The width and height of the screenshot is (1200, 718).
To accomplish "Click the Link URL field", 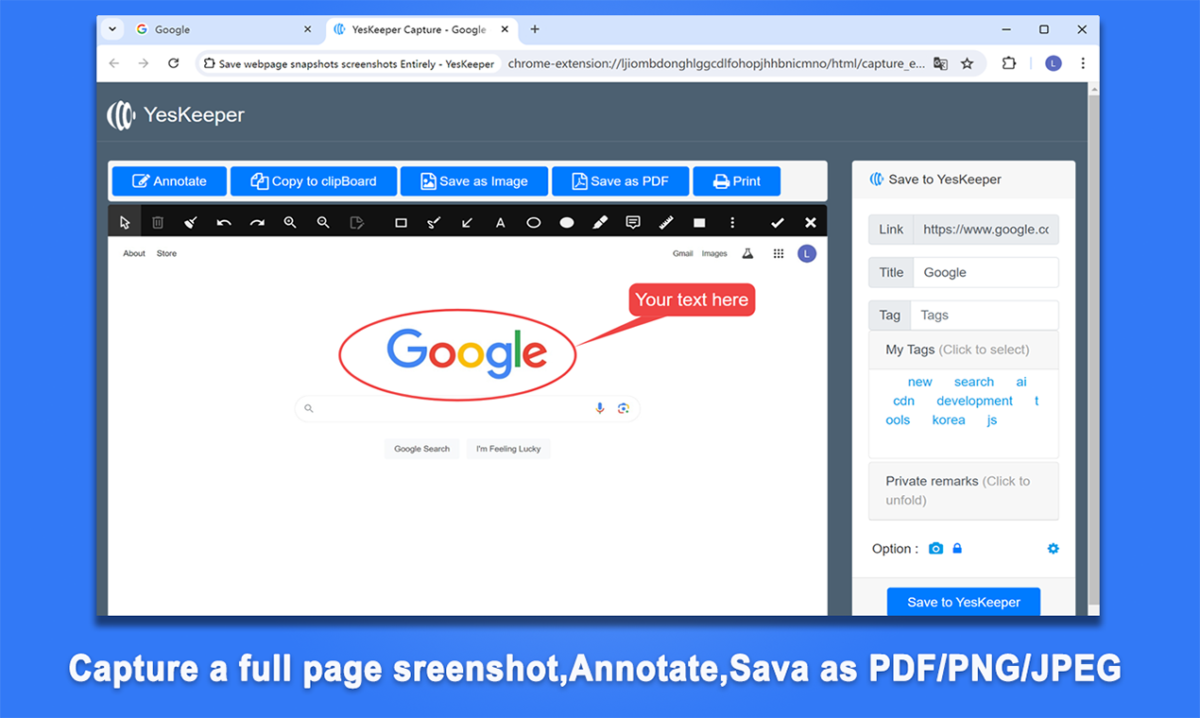I will pyautogui.click(x=986, y=230).
